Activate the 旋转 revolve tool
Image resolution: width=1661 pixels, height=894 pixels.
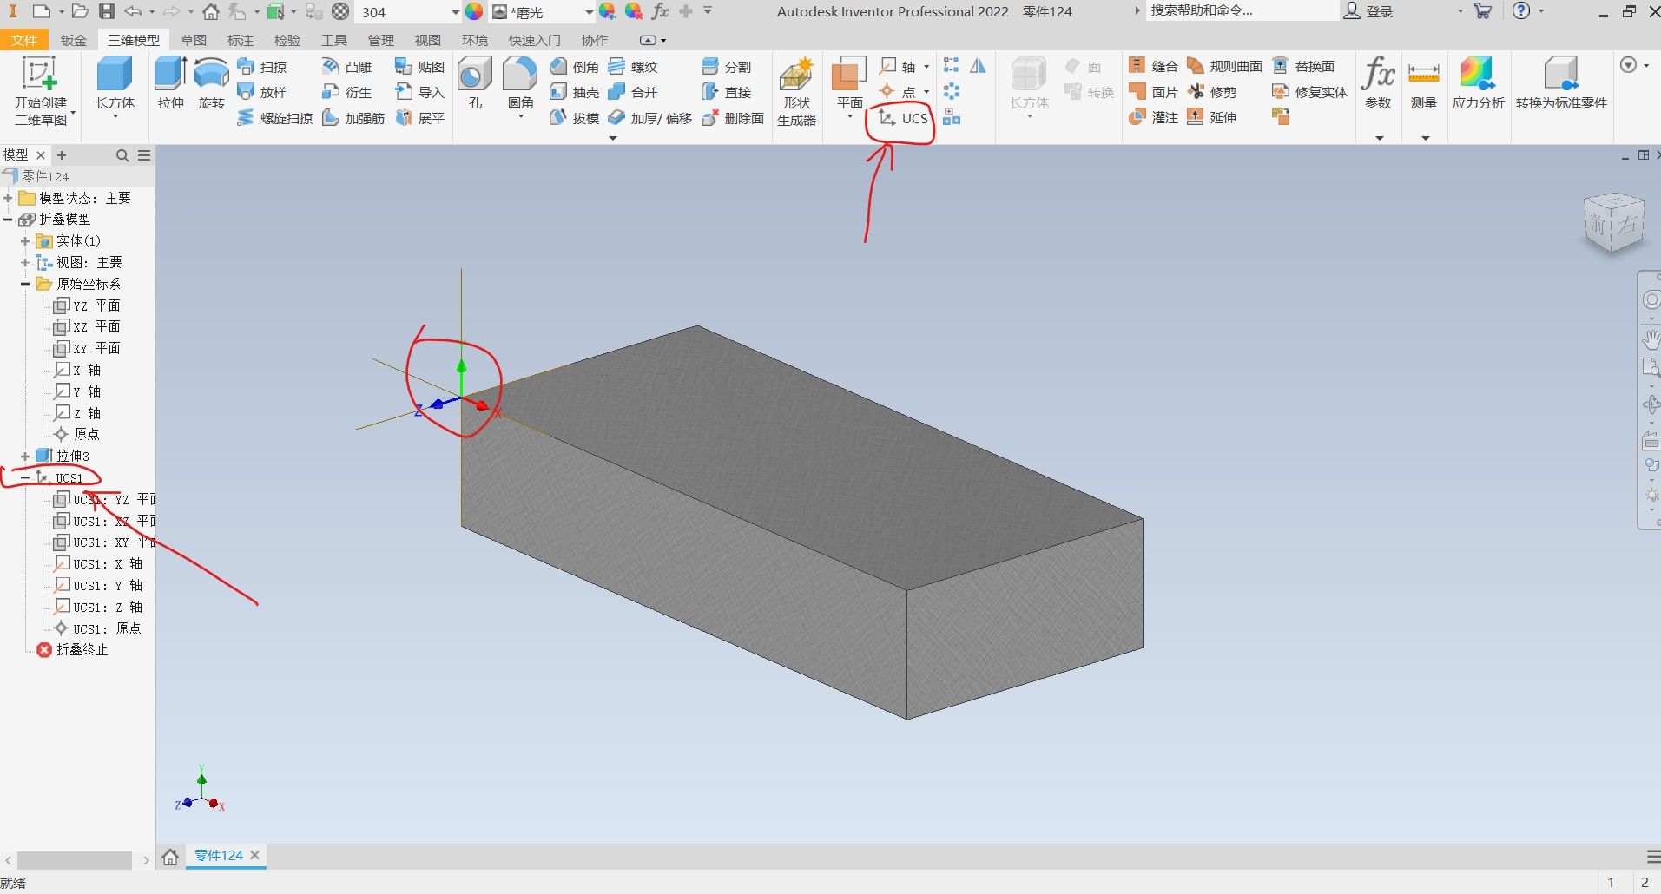coord(211,84)
